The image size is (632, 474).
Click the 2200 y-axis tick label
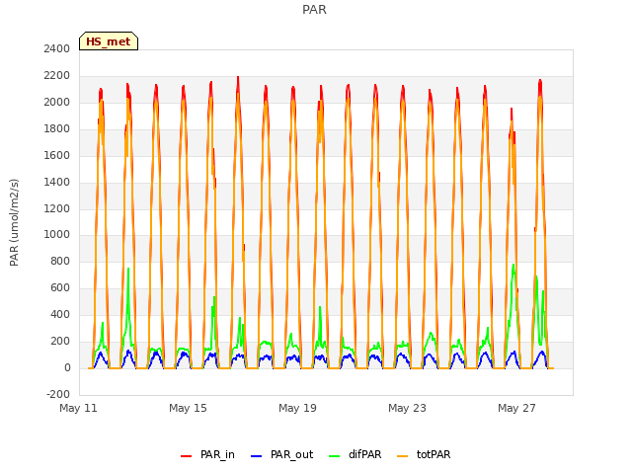point(57,75)
